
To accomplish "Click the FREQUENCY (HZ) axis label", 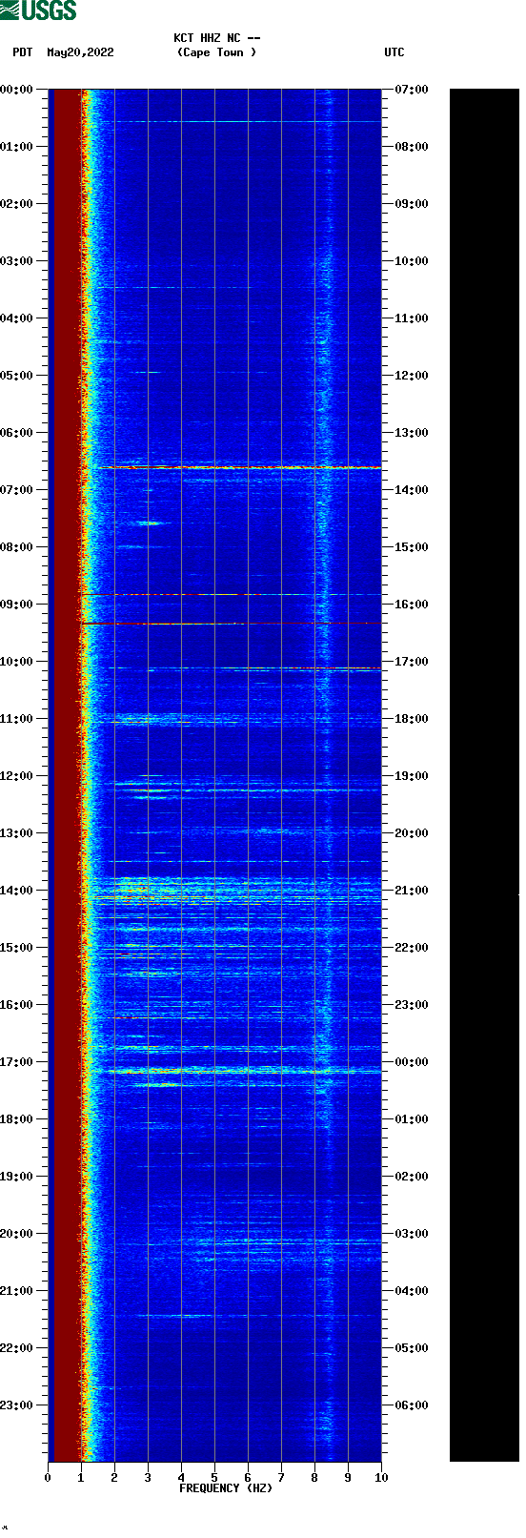I will [x=226, y=1488].
